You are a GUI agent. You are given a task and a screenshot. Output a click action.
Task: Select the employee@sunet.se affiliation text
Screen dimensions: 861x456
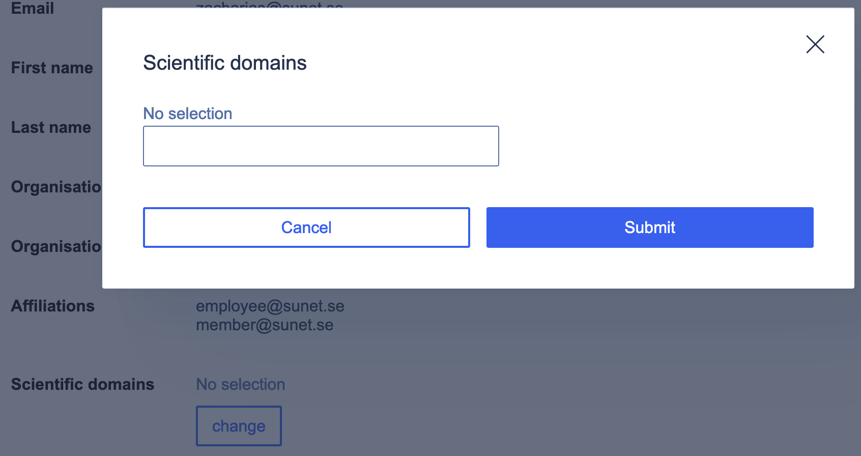[x=270, y=306]
